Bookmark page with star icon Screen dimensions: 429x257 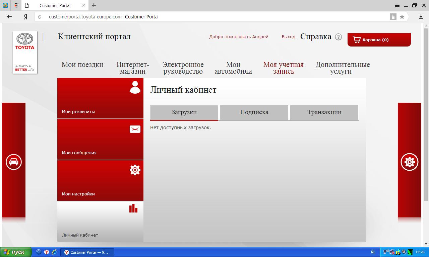tap(402, 17)
